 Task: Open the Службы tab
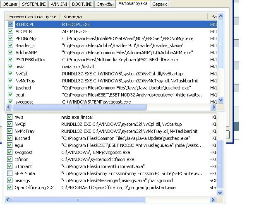(105, 4)
